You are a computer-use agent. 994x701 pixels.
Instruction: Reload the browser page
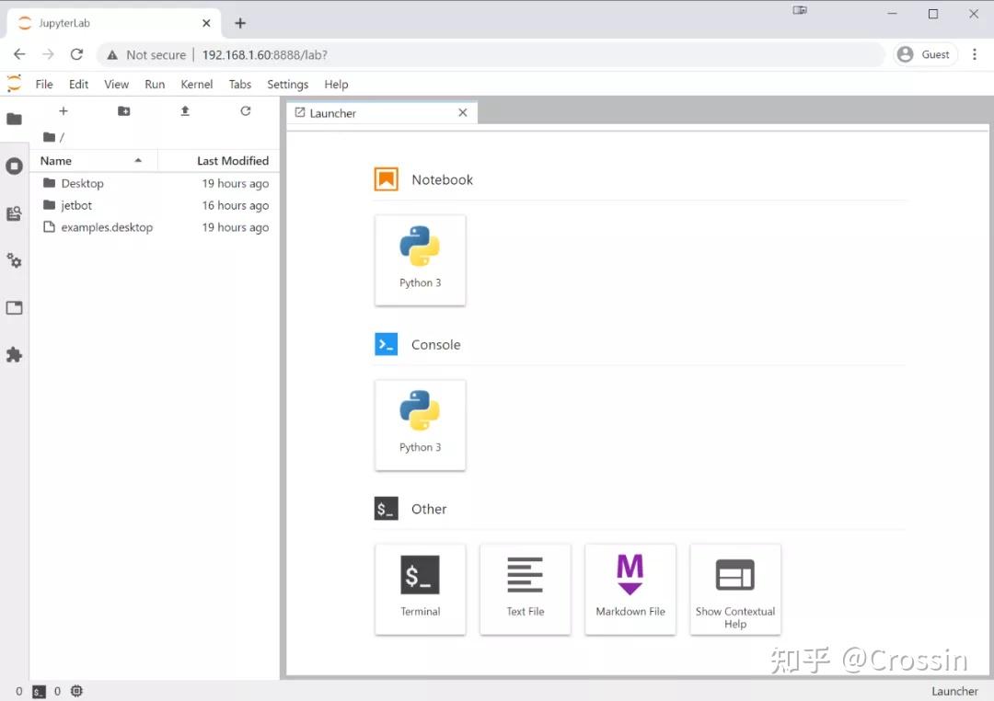click(76, 54)
